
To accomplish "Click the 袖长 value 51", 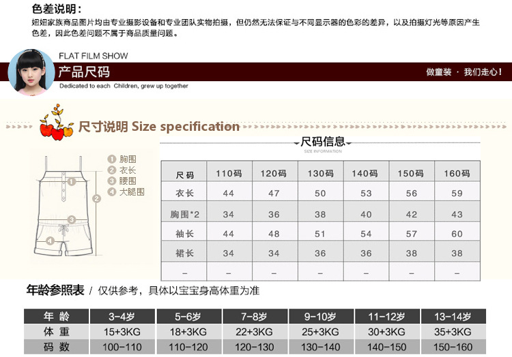I will coord(320,234).
